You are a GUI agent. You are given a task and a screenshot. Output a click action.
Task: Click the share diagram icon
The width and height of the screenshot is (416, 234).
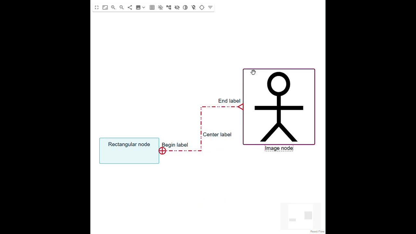pos(130,7)
